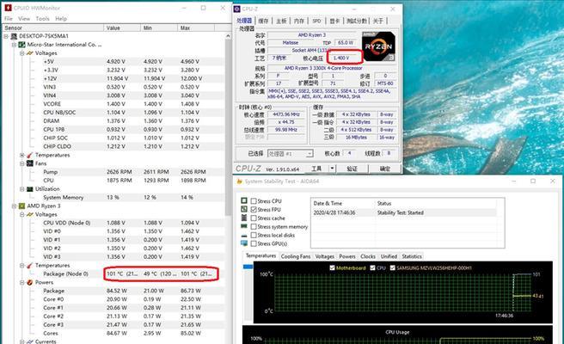Click the AIDA64 flame icon in title bar
The image size is (564, 344).
pyautogui.click(x=240, y=181)
